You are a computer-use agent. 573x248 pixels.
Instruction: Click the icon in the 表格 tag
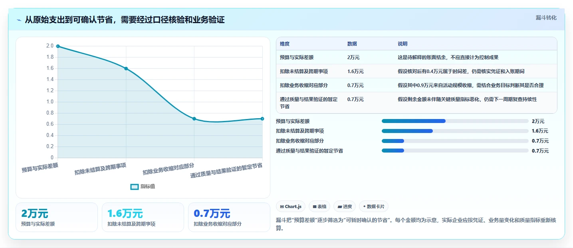[x=315, y=207]
